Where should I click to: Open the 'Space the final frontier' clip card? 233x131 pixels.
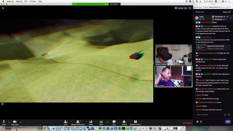point(213,47)
